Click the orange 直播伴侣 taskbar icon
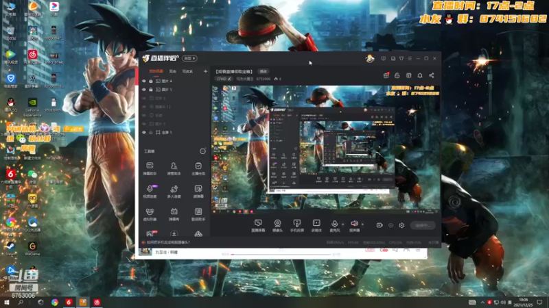 click(83, 302)
